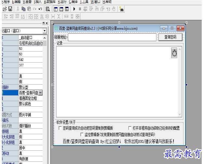Viewport: 204px width, 164px height.
Task: Click the Center vertically in window icon
Action: 36,17
